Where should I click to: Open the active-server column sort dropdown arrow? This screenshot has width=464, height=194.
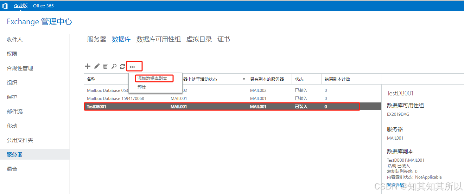[244, 79]
